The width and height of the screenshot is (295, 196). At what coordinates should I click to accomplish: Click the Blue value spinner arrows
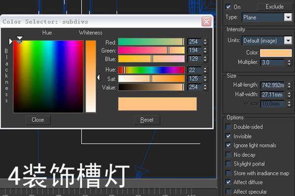pyautogui.click(x=205, y=59)
